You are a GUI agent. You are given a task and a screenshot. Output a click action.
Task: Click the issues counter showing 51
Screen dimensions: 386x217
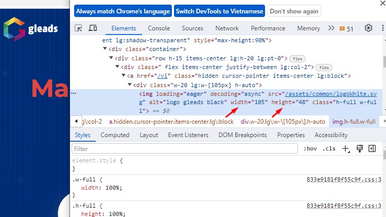pos(346,29)
